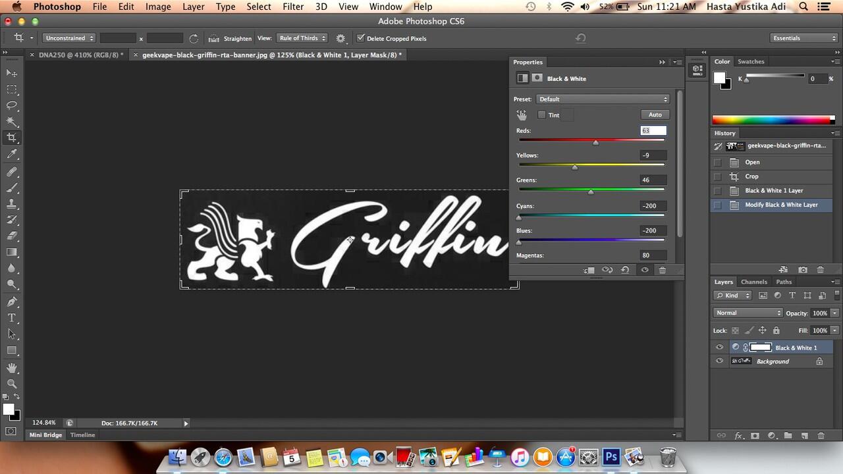This screenshot has width=843, height=474.
Task: Click the Auto button
Action: 655,115
